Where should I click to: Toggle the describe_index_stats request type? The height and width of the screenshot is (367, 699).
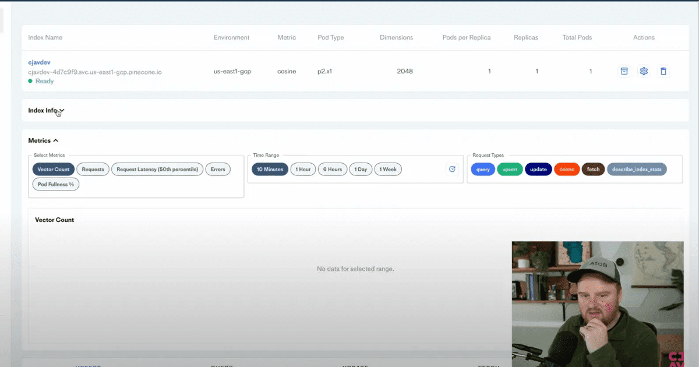(637, 170)
